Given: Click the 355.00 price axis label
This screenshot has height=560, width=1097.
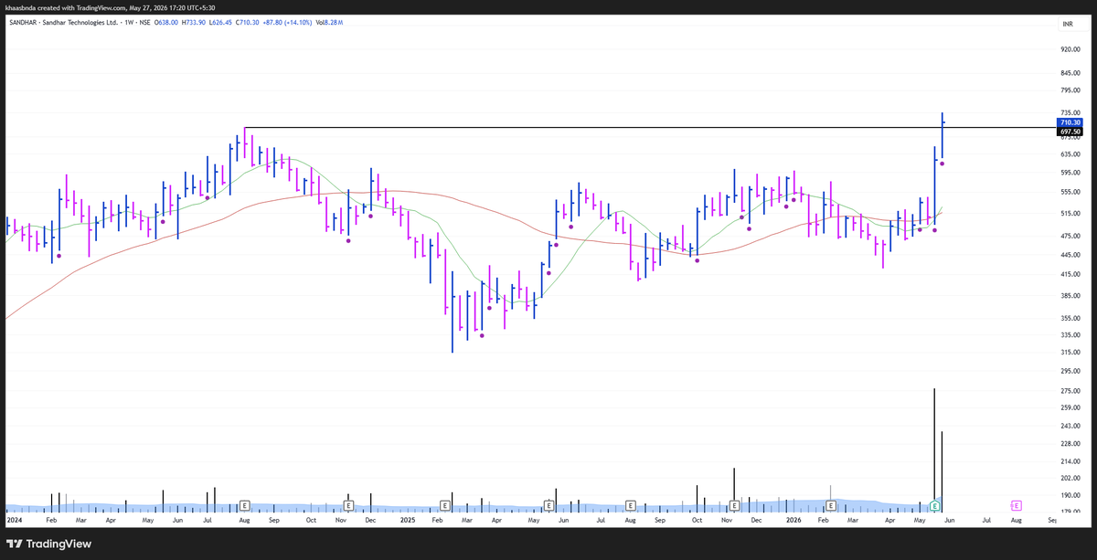Looking at the screenshot, I should 1070,318.
